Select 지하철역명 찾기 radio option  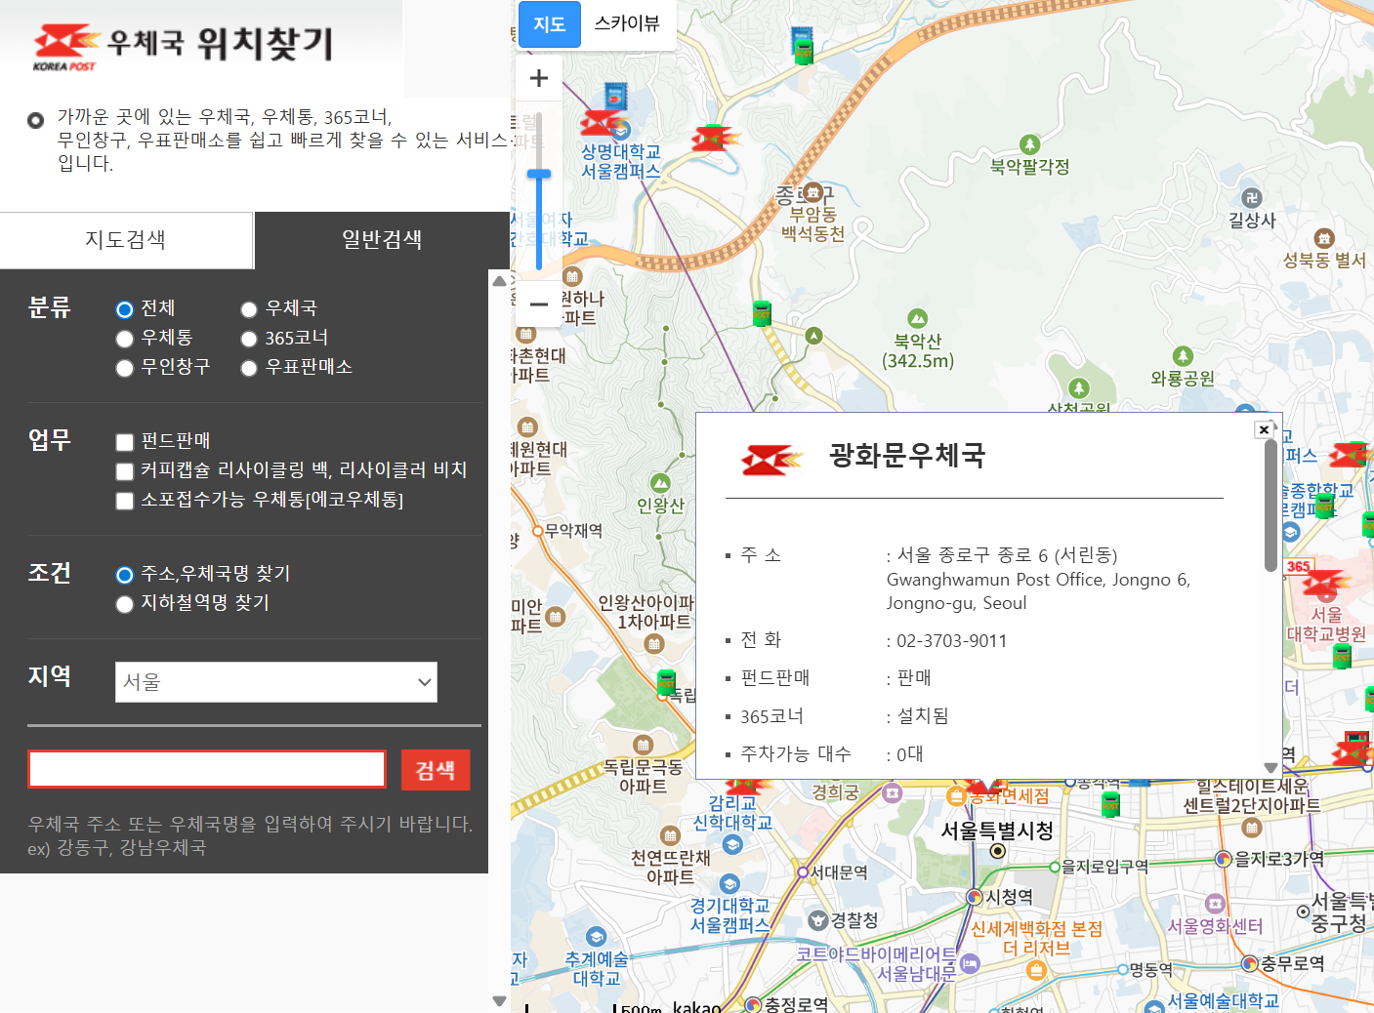[x=125, y=604]
